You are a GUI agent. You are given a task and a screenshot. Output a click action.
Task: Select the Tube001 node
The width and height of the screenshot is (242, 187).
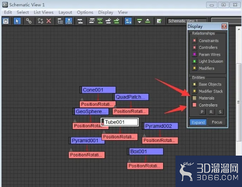point(120,122)
